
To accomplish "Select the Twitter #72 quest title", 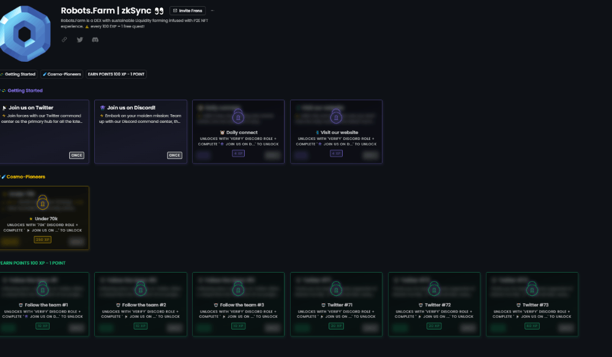I will point(438,305).
